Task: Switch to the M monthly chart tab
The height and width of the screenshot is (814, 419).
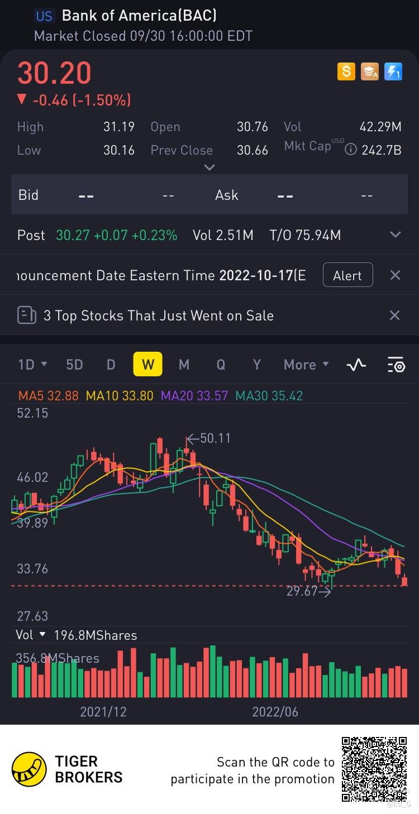Action: click(x=184, y=365)
